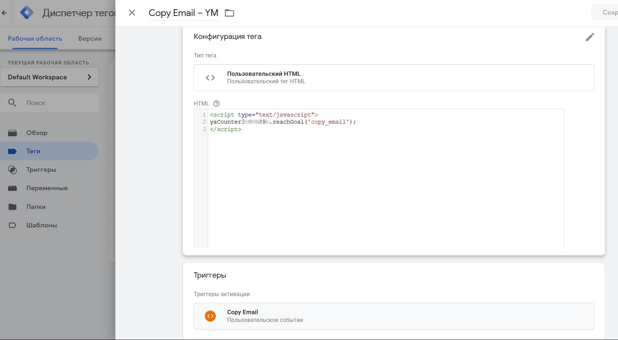
Task: Click the orange Copy Email trigger icon
Action: point(210,316)
